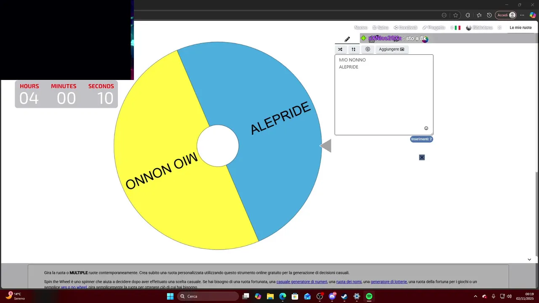Open the casuale generatore di numeri link
This screenshot has height=303, width=539.
pyautogui.click(x=302, y=282)
